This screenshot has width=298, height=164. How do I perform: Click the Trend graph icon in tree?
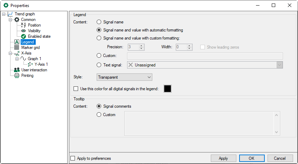pos(10,14)
